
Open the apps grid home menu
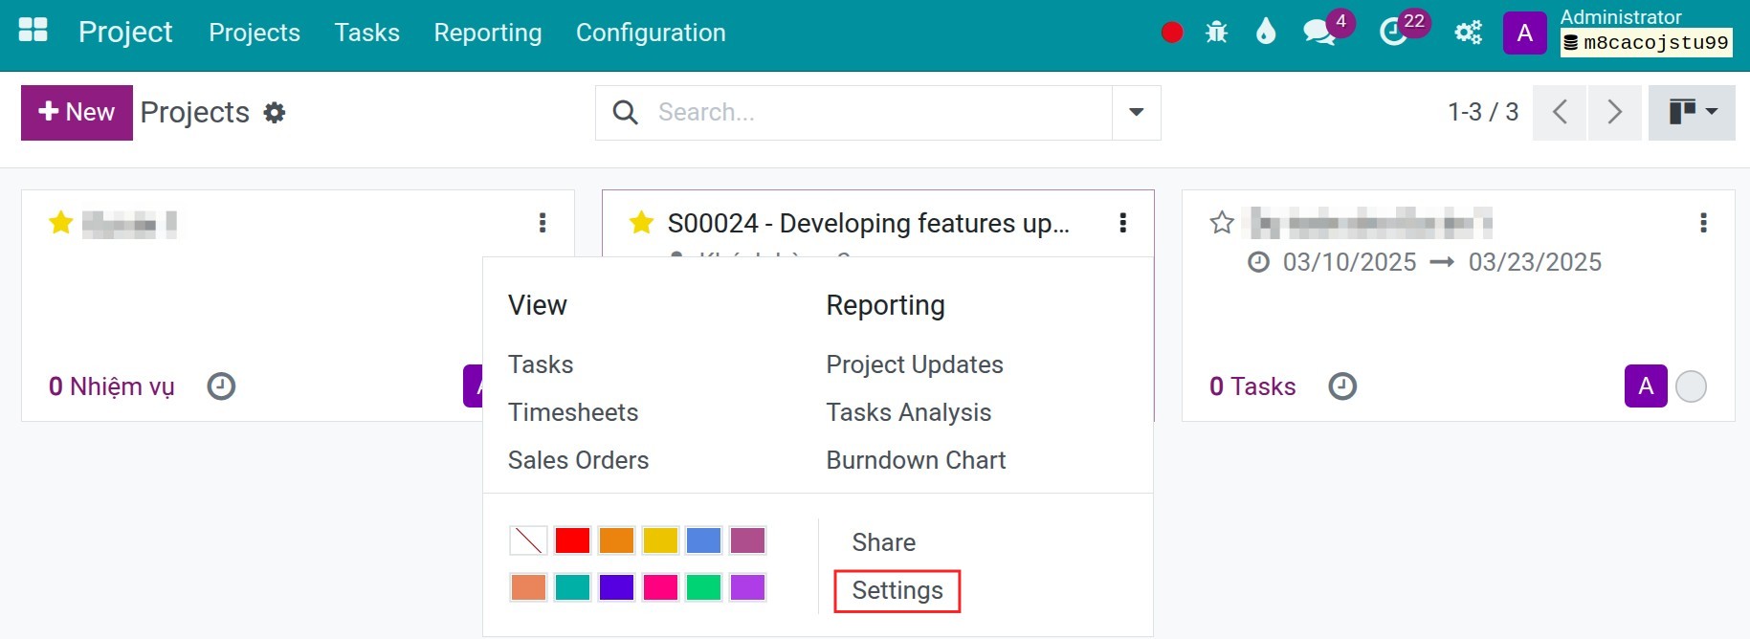point(33,32)
